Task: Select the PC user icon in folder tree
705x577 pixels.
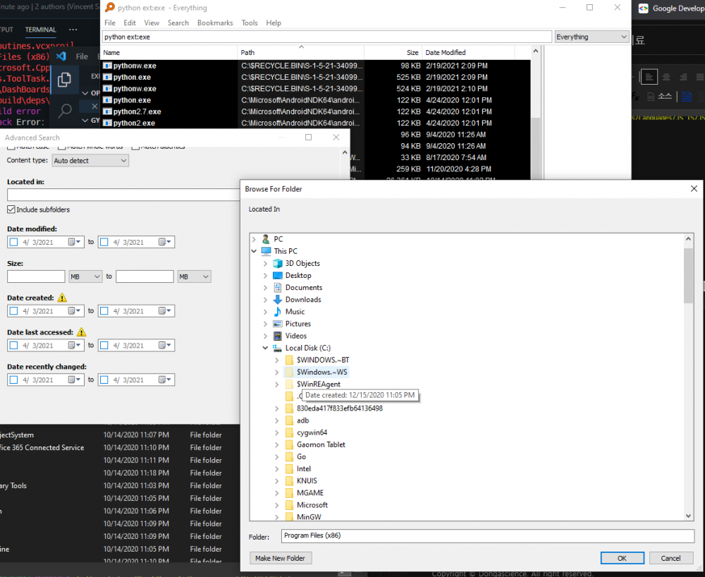Action: (266, 239)
